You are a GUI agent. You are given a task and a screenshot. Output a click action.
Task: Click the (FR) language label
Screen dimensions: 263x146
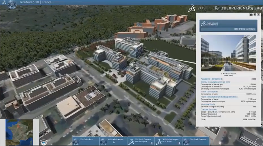[x=202, y=8]
